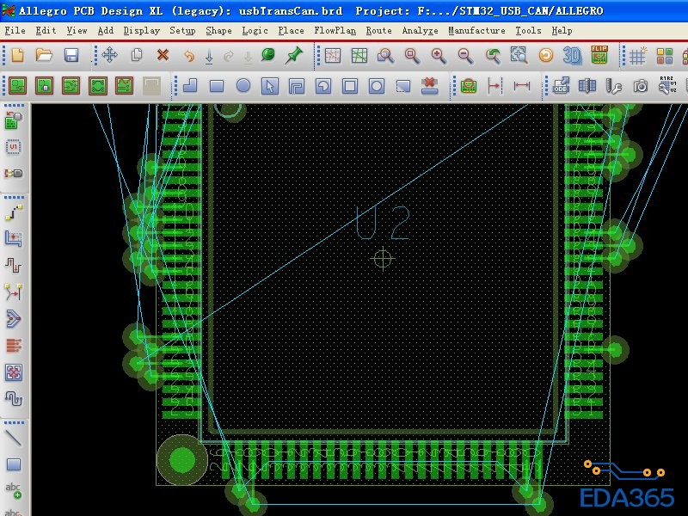Click the Add Line diagonal tool
The height and width of the screenshot is (516, 688).
point(13,438)
